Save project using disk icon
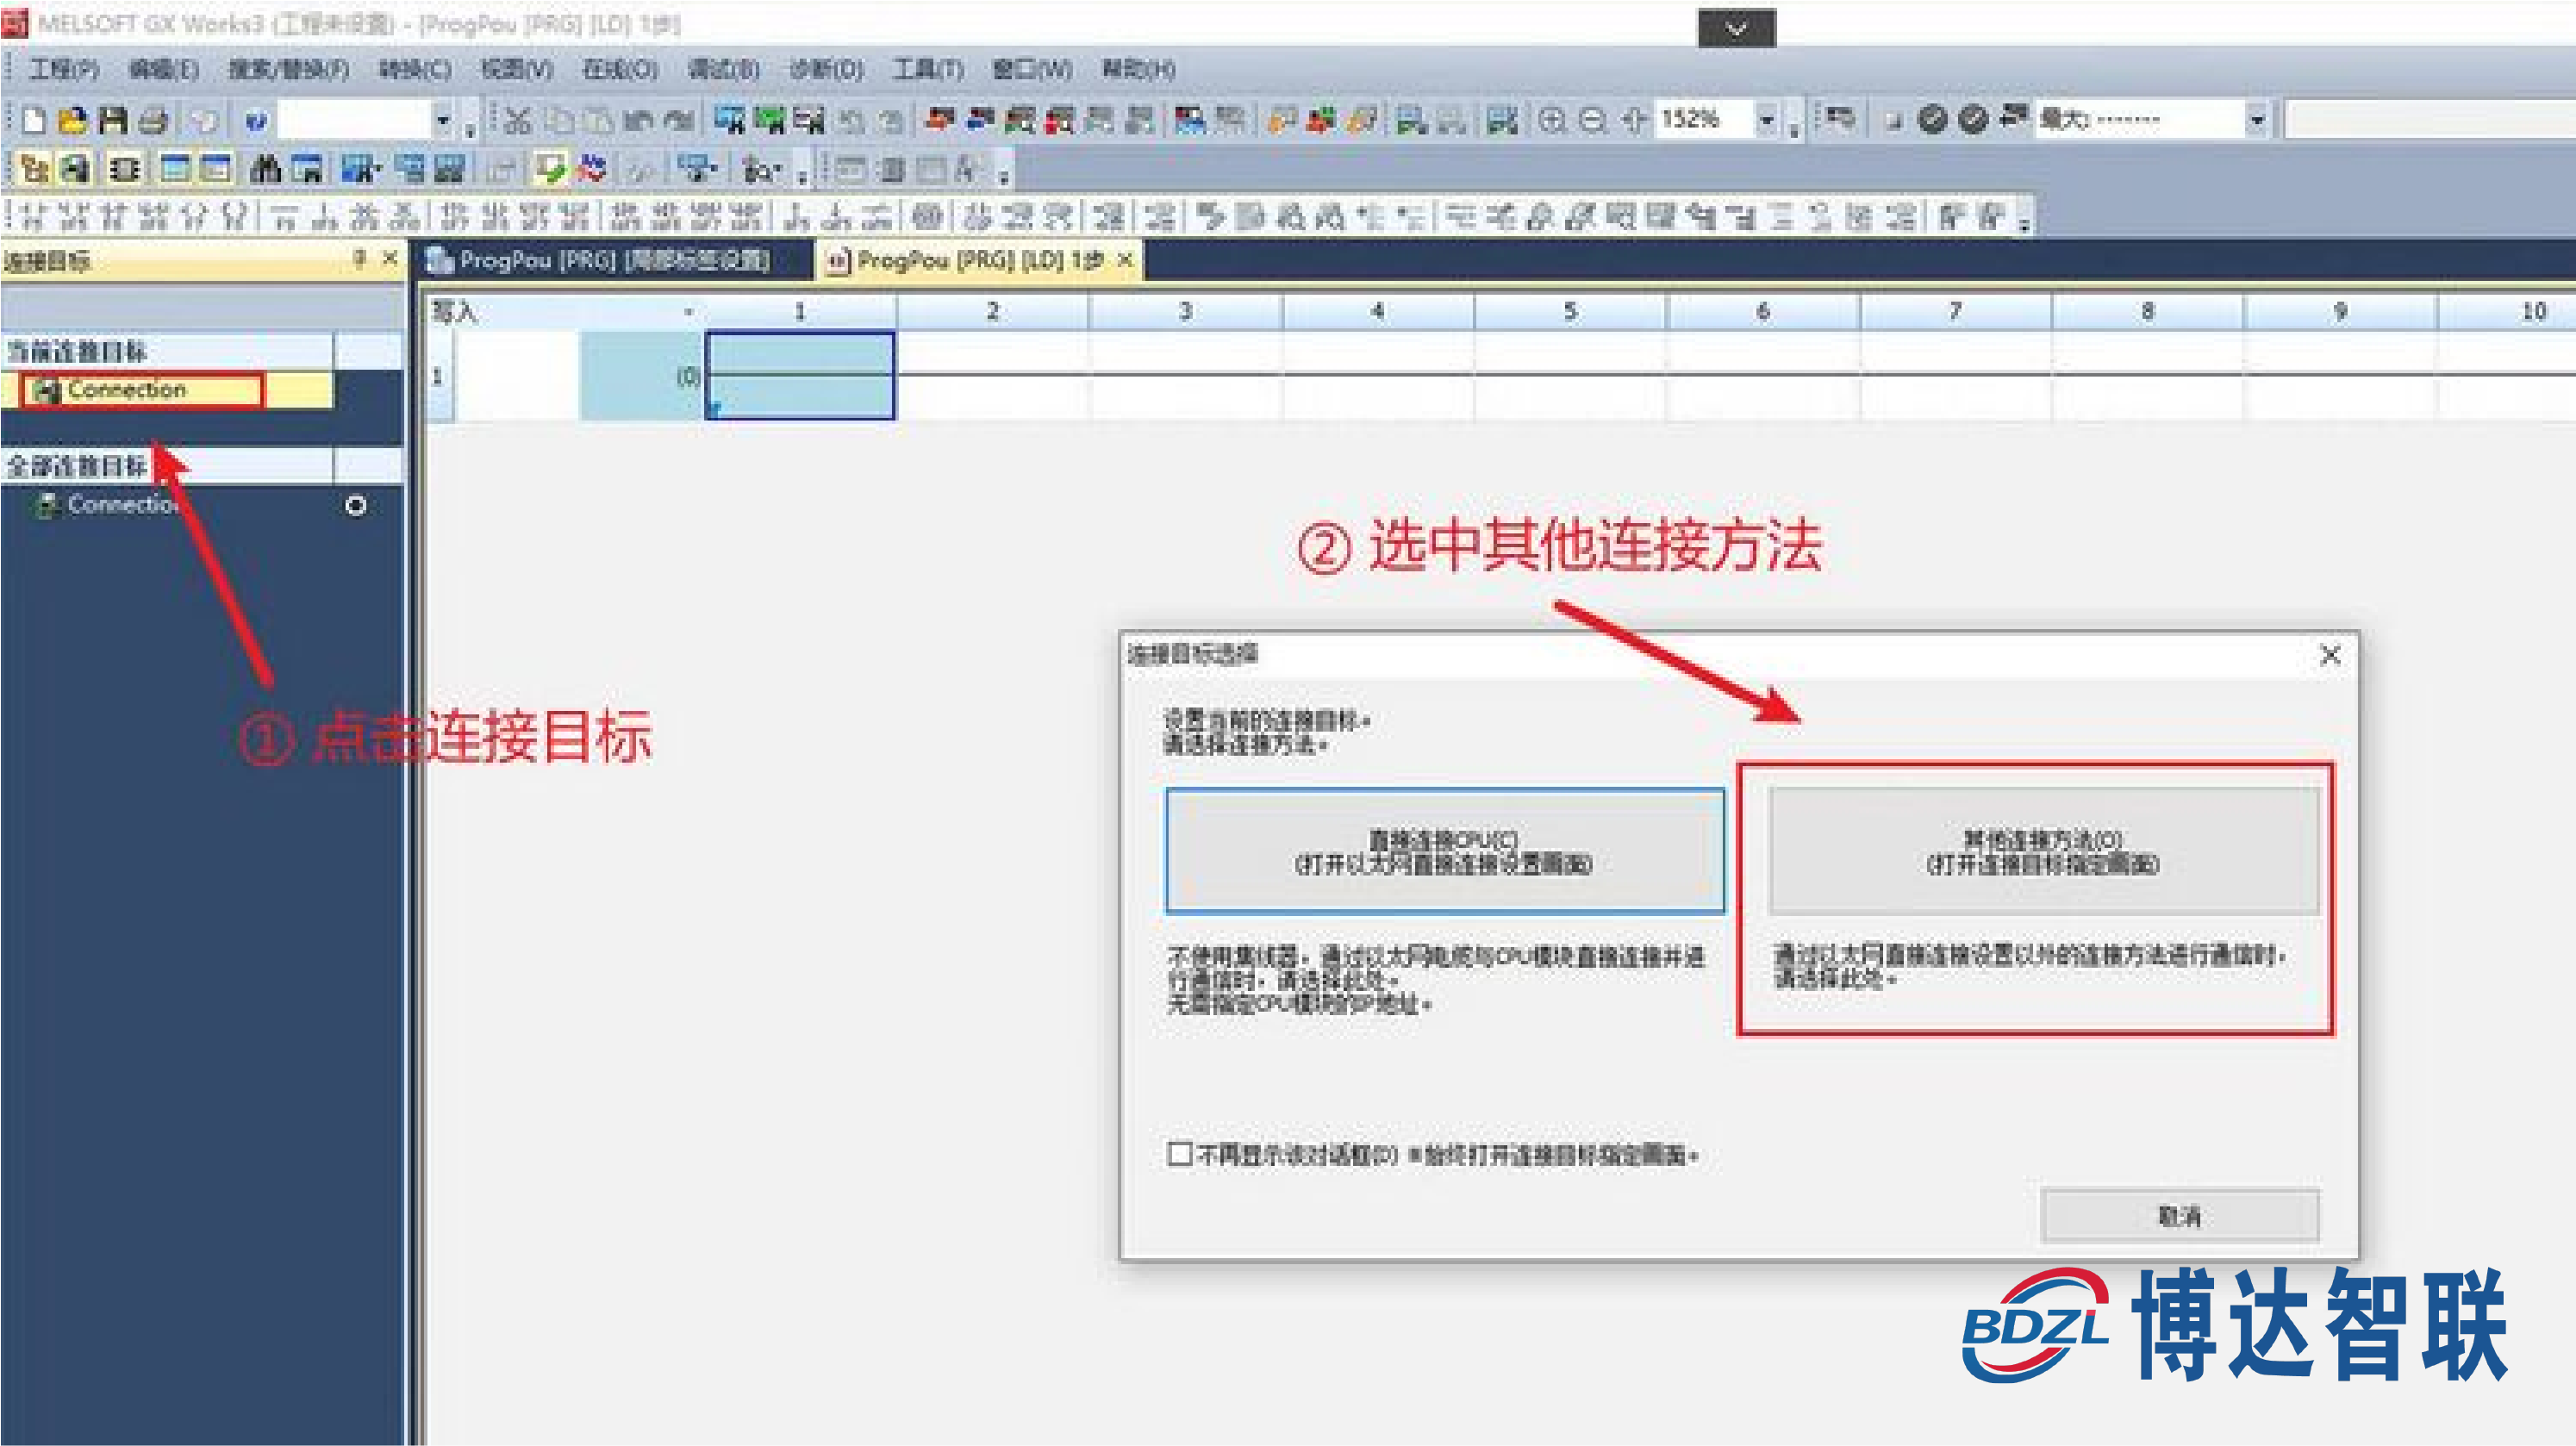 pyautogui.click(x=113, y=121)
